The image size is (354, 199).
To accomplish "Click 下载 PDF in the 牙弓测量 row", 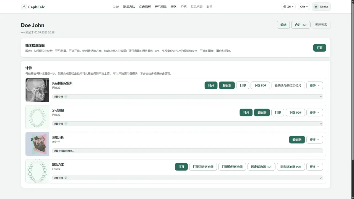I will 295,112.
